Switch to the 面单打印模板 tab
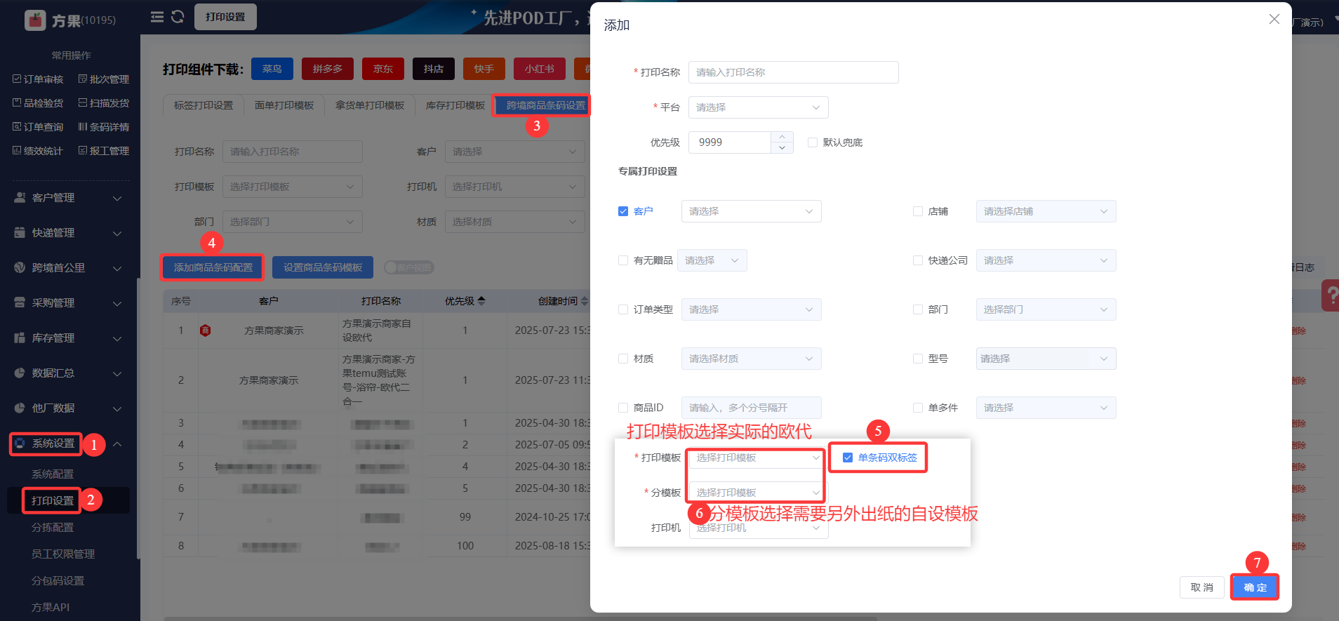Screen dimensions: 1339x621 284,105
